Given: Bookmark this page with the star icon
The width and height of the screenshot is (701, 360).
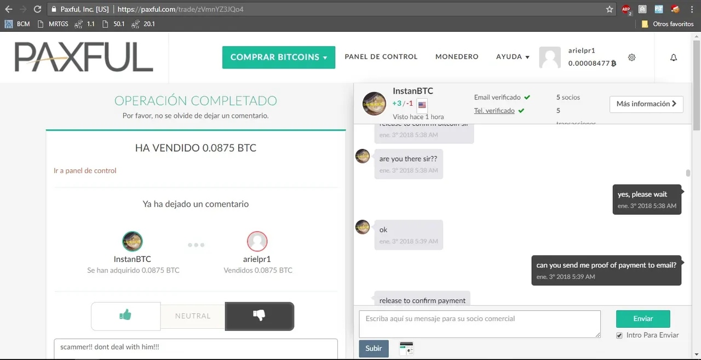Looking at the screenshot, I should [610, 9].
